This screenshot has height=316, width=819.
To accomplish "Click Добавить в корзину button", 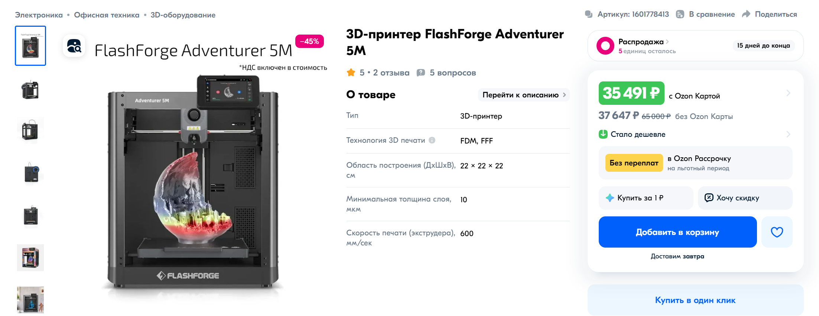I will 677,232.
